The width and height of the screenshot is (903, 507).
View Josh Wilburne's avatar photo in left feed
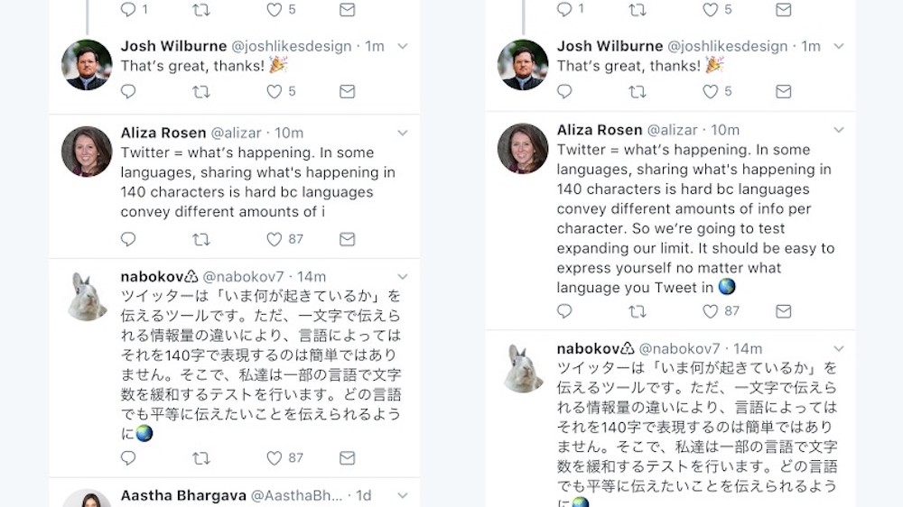87,65
